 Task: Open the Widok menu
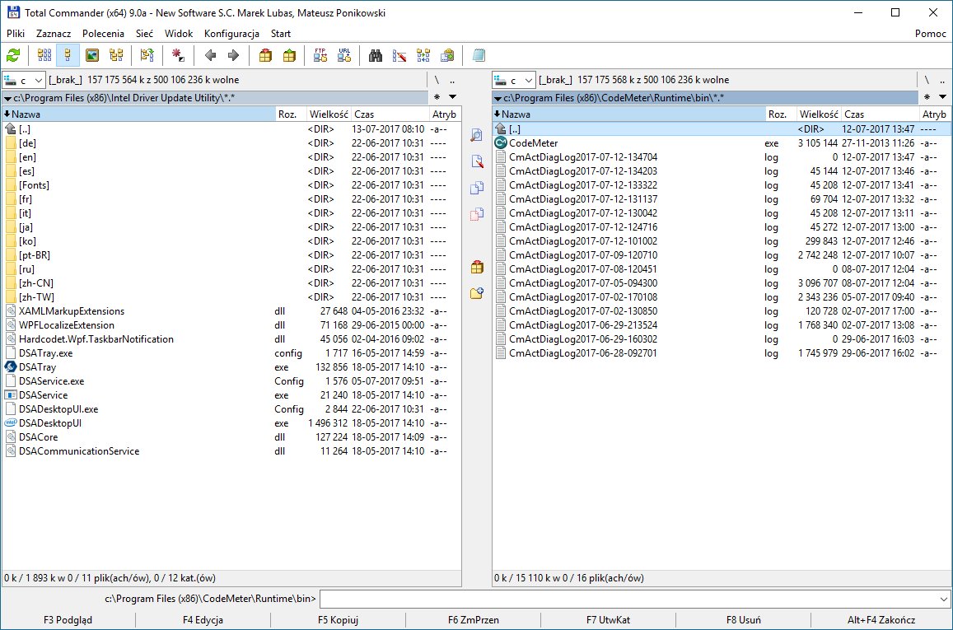[179, 34]
